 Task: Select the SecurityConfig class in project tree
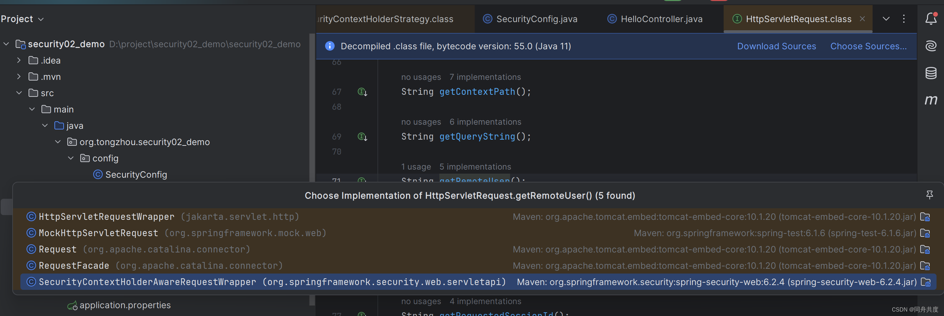136,175
